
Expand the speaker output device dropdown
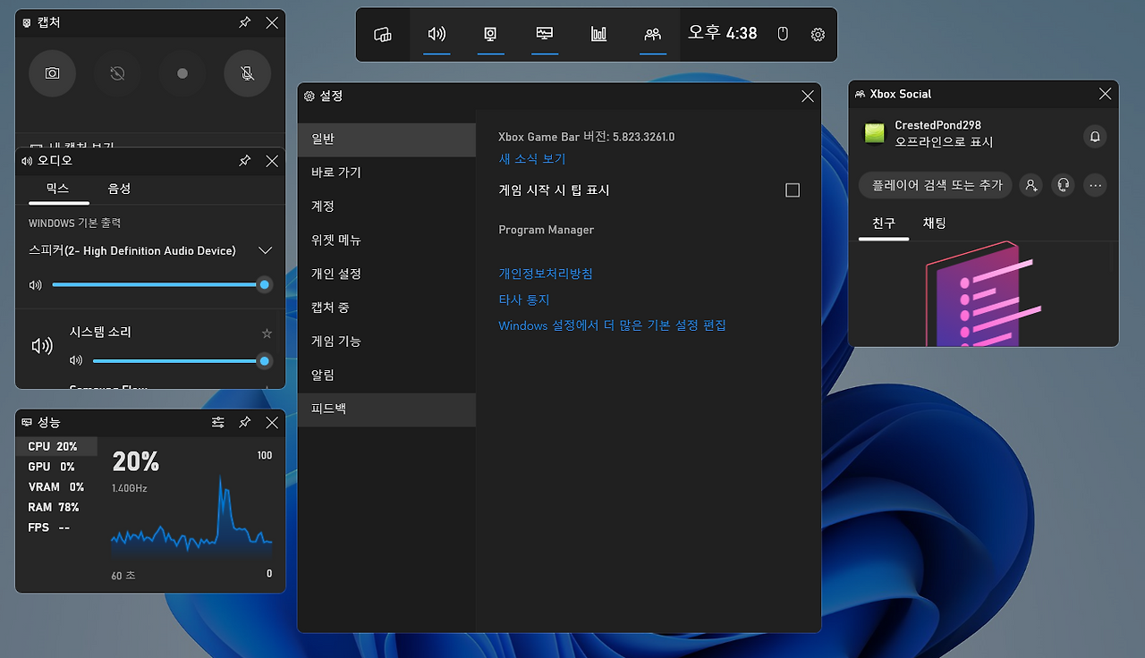265,250
